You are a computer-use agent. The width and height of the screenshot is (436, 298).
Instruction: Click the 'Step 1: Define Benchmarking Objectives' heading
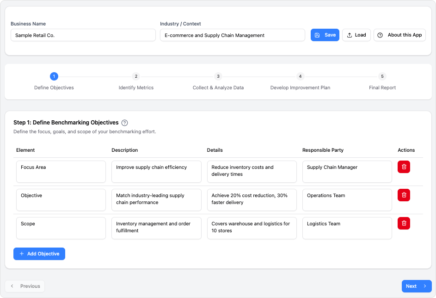(x=66, y=123)
